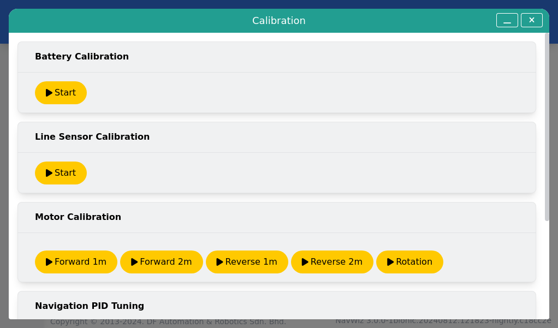558x328 pixels.
Task: Click the NavWiz version string
Action: pos(443,321)
